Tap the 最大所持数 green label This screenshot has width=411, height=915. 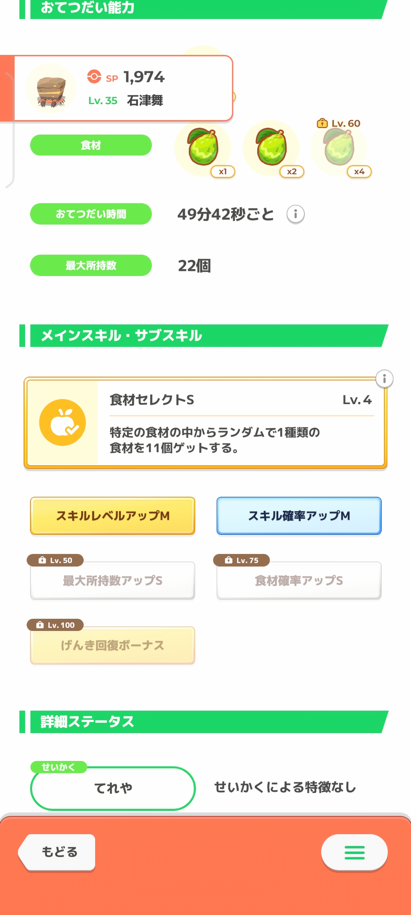(91, 265)
